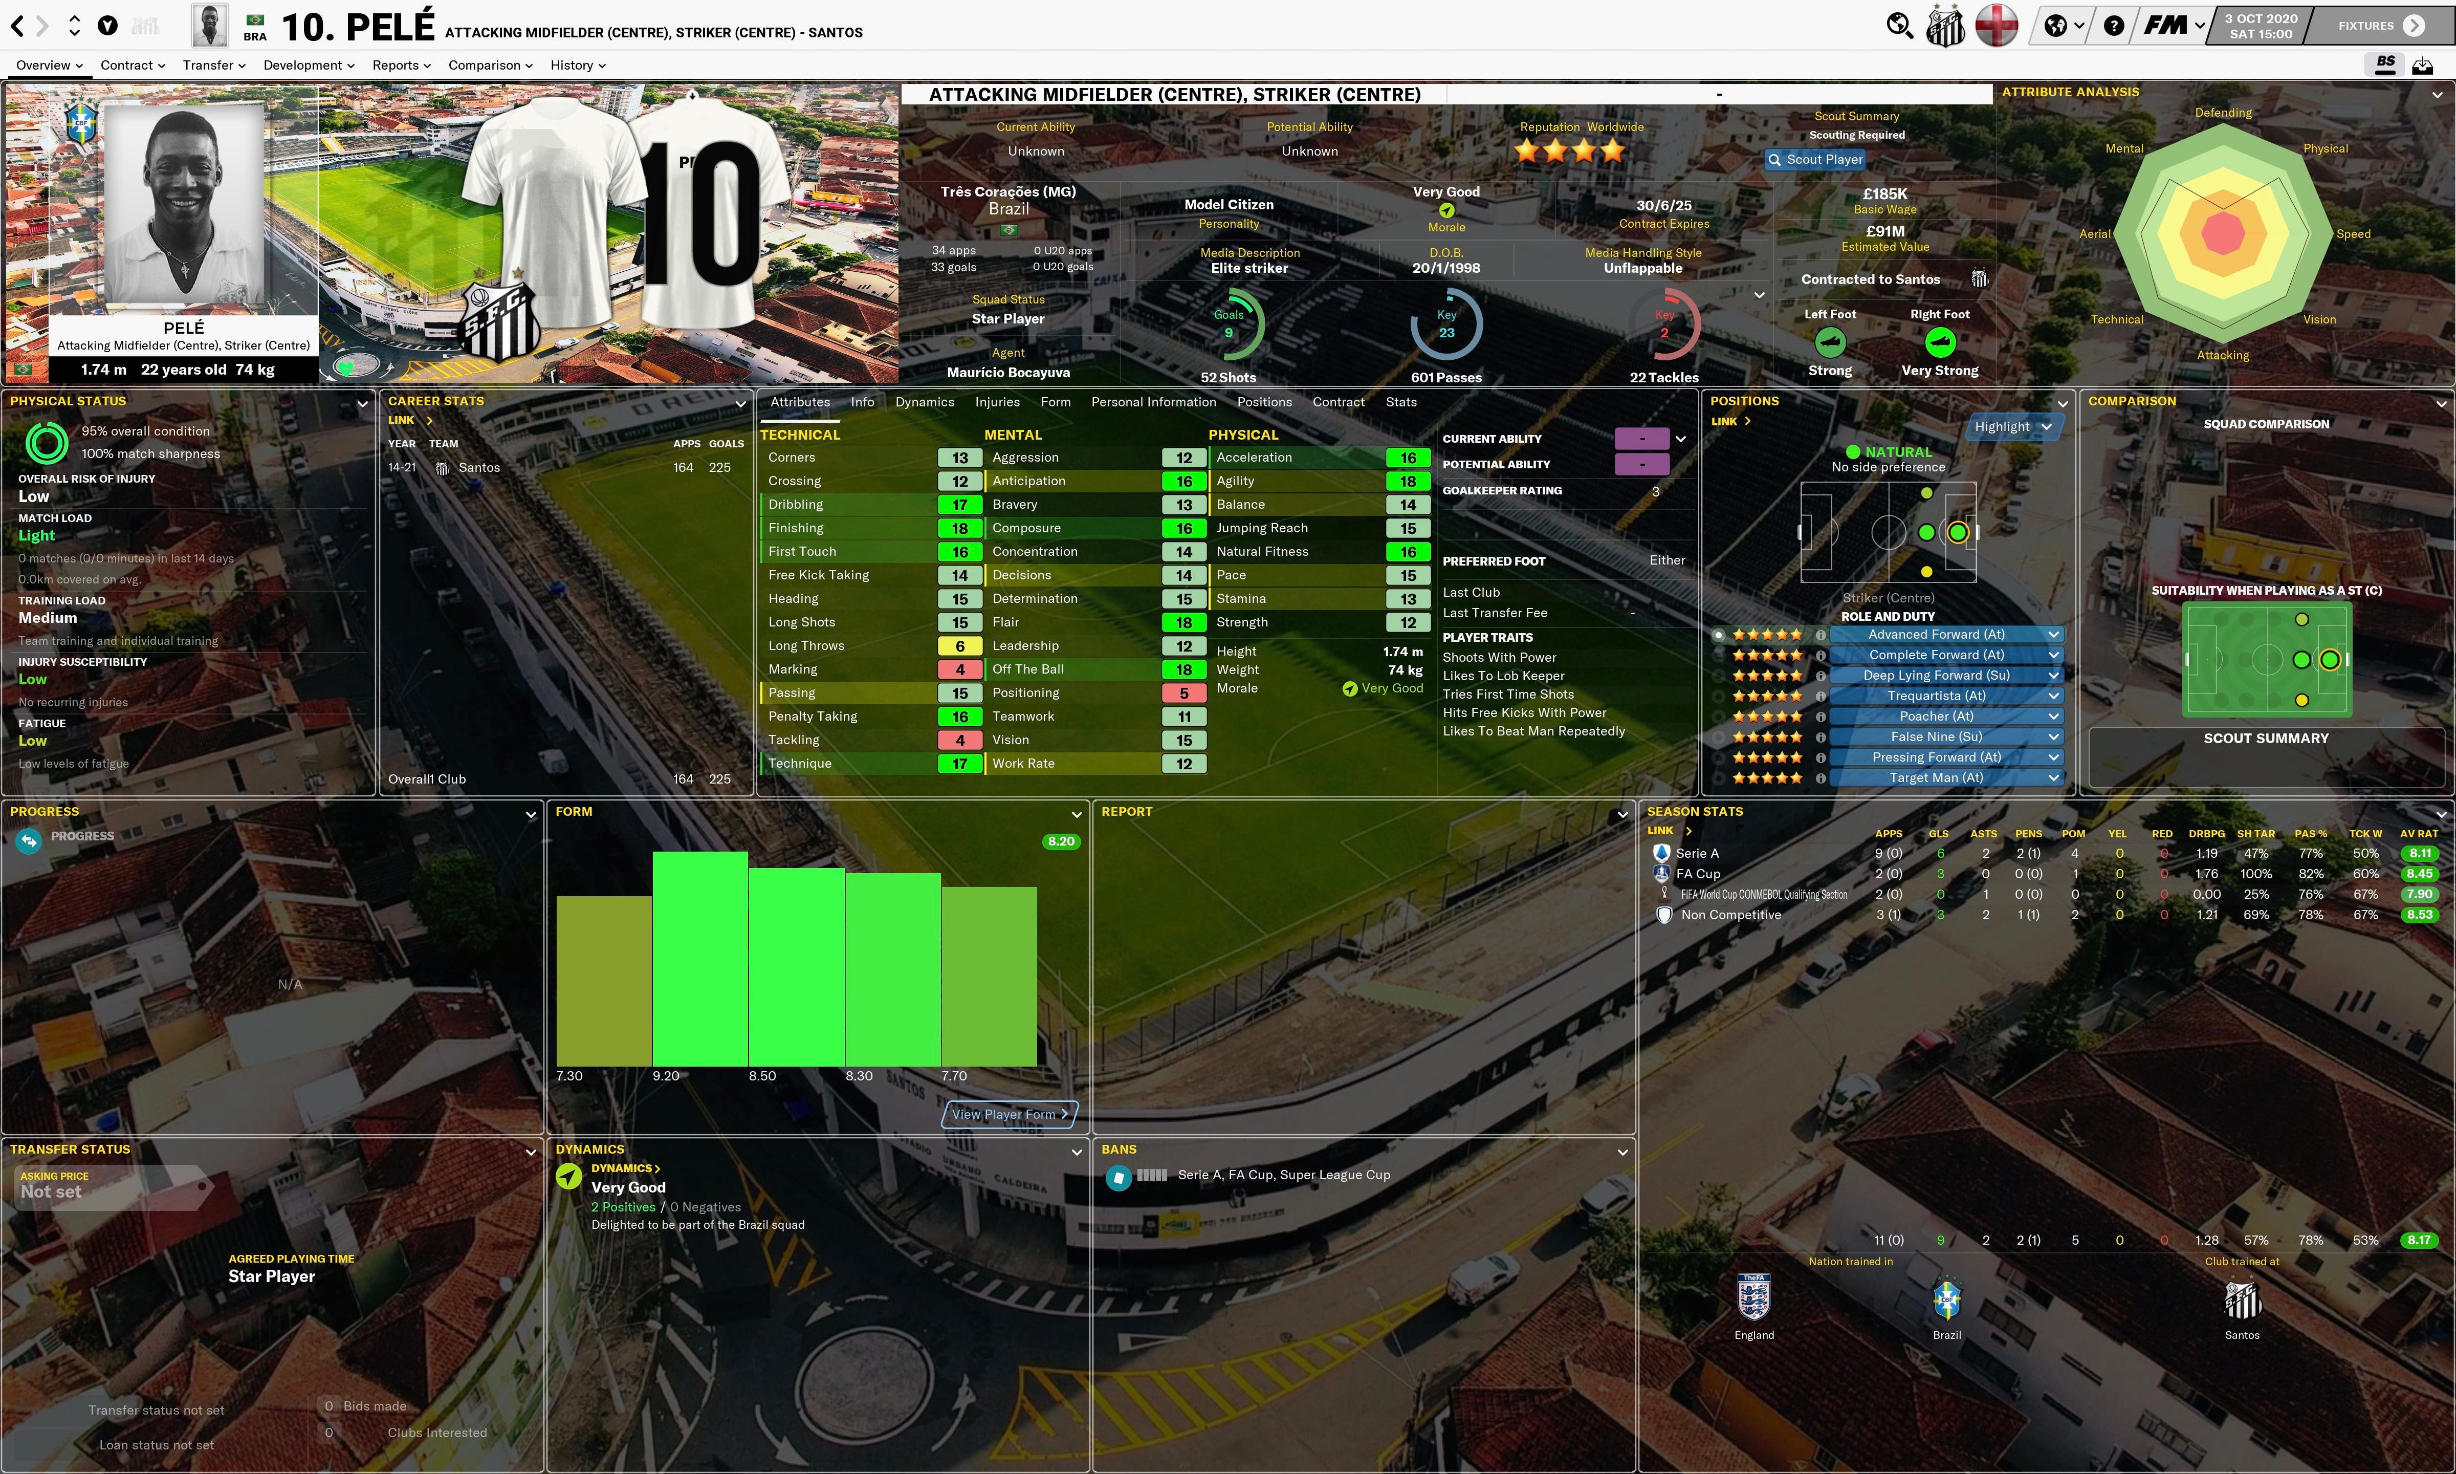Select the Complete Forward role radio button
Image resolution: width=2456 pixels, height=1474 pixels.
point(1718,656)
